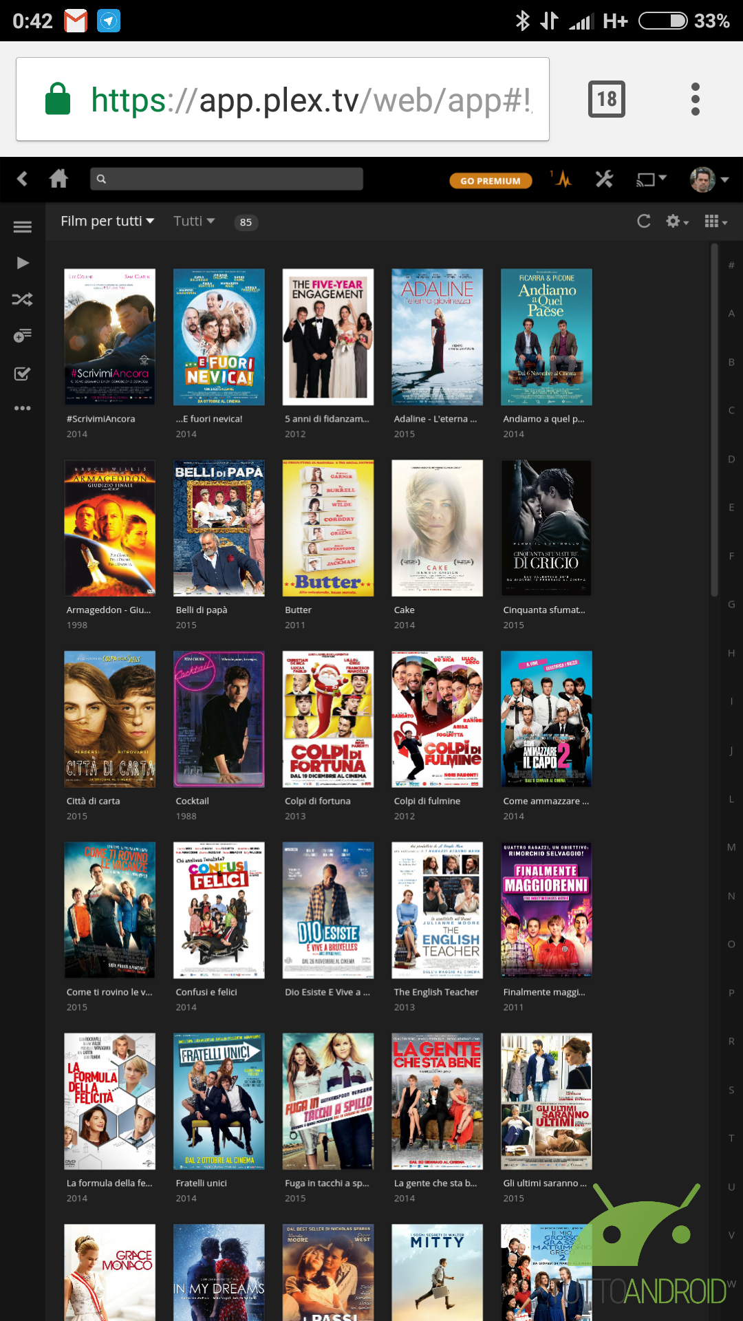Screen dimensions: 743x1321
Task: Open the Colpi di fulmine poster
Action: click(438, 719)
